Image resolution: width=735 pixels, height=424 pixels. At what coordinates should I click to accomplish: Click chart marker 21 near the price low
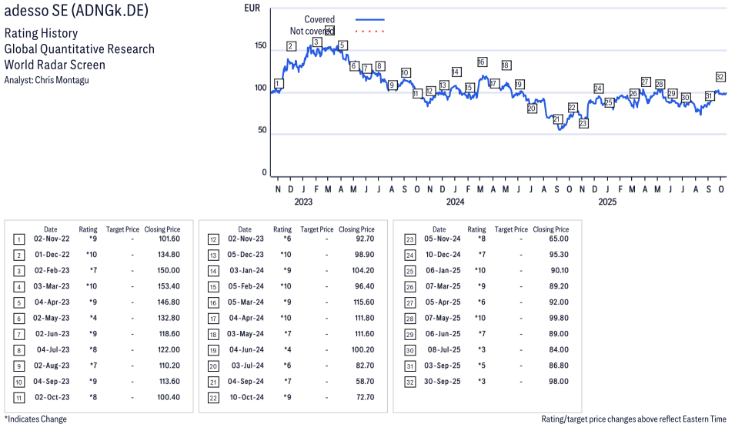[x=557, y=119]
